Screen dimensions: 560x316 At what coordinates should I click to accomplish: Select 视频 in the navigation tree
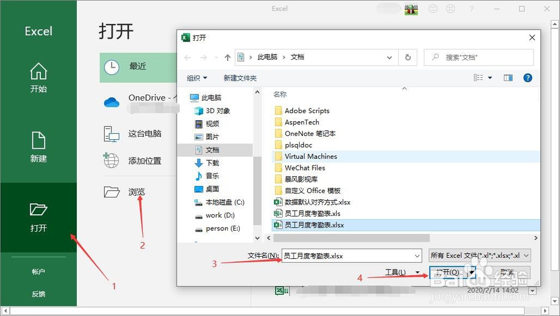tap(207, 124)
